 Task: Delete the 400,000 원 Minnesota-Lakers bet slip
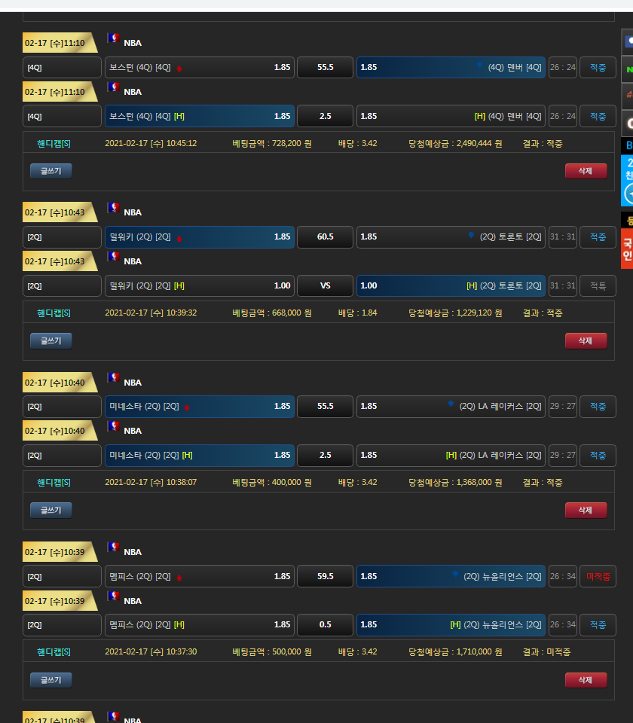point(585,510)
